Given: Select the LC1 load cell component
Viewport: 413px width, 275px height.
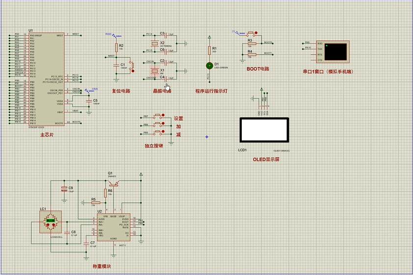Looking at the screenshot, I should pyautogui.click(x=51, y=221).
